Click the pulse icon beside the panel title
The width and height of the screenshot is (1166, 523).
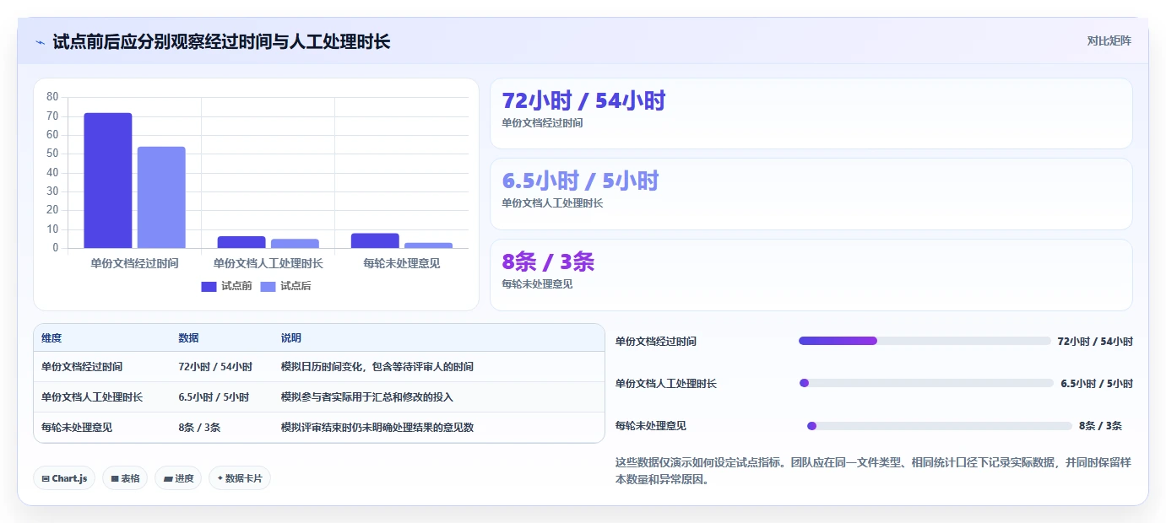pos(41,42)
